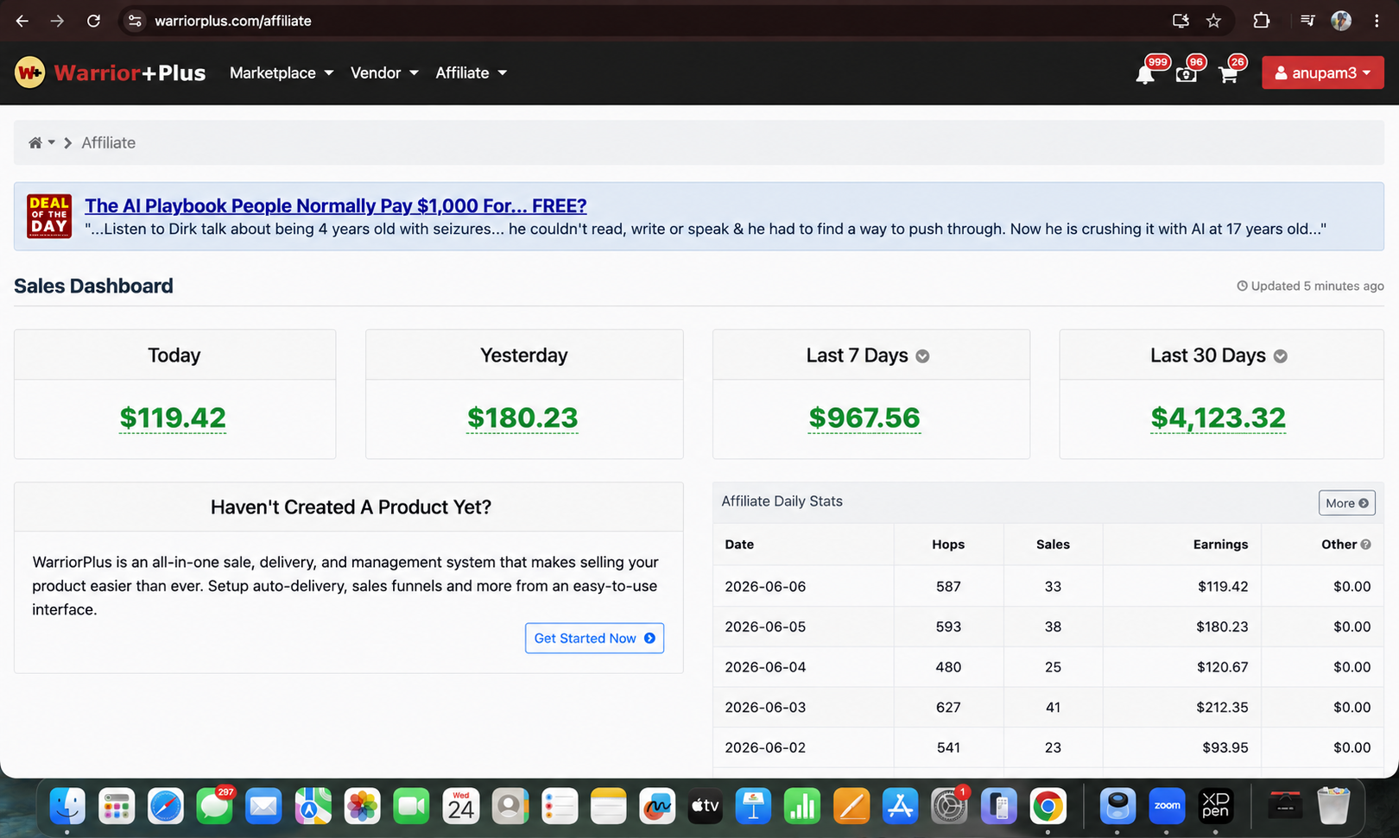Screen dimensions: 1399x838
Task: Expand the Last 7 Days chevron icon
Action: [922, 356]
